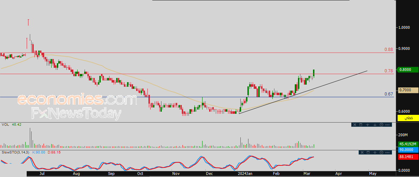The image size is (419, 177).
Task: Click the Oct time axis label
Action: click(140, 173)
